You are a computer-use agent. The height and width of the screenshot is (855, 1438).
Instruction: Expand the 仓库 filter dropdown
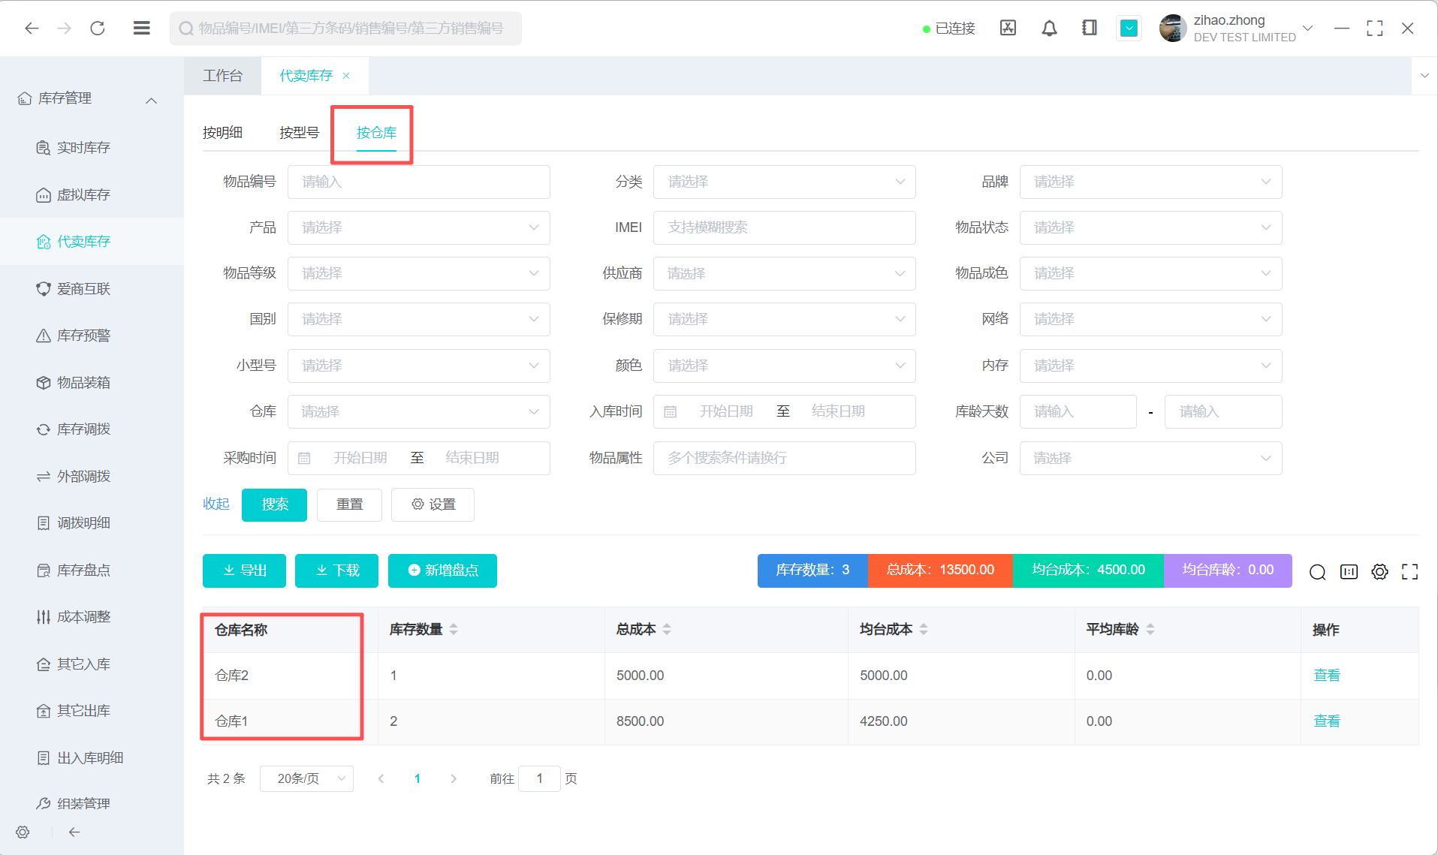pos(418,412)
